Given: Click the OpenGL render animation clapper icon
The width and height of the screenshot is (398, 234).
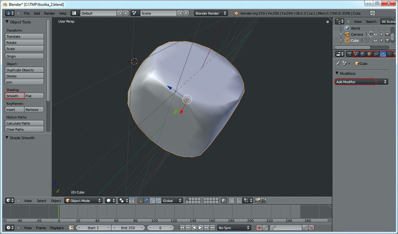Looking at the screenshot, I should click(264, 201).
